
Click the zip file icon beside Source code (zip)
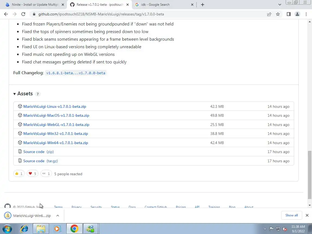[20, 151]
